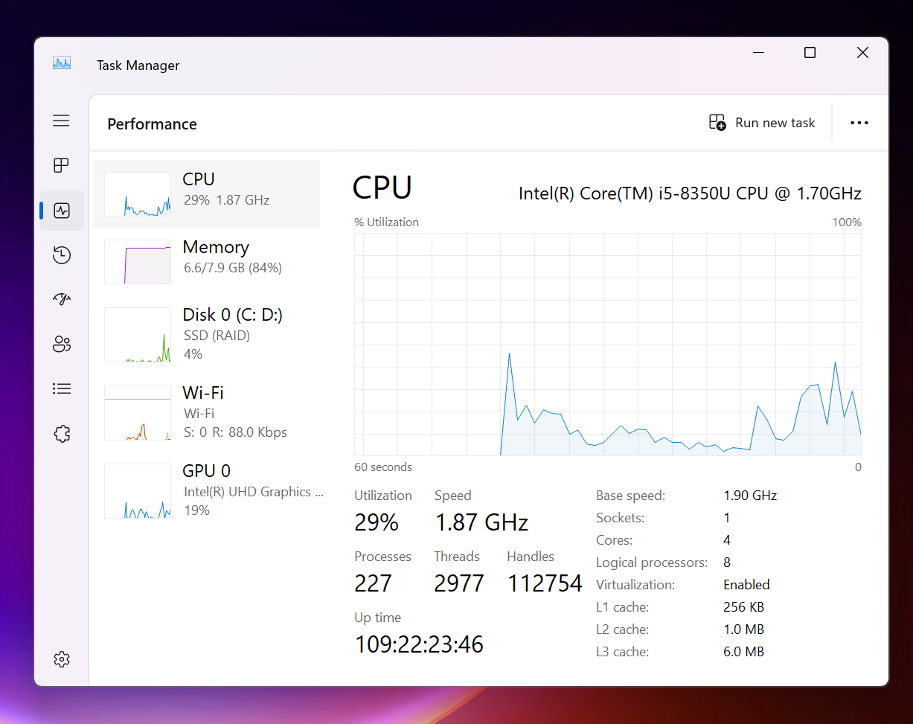Select the Wi-Fi performance graph

point(206,411)
